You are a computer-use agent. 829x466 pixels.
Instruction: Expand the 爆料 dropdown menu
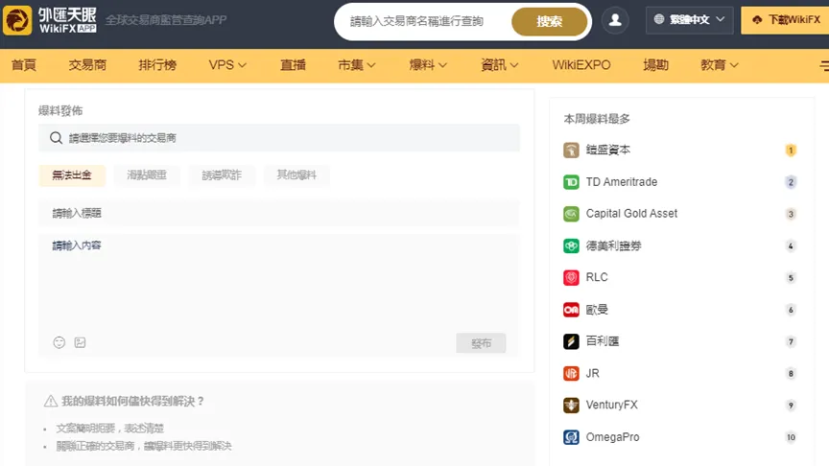click(428, 65)
